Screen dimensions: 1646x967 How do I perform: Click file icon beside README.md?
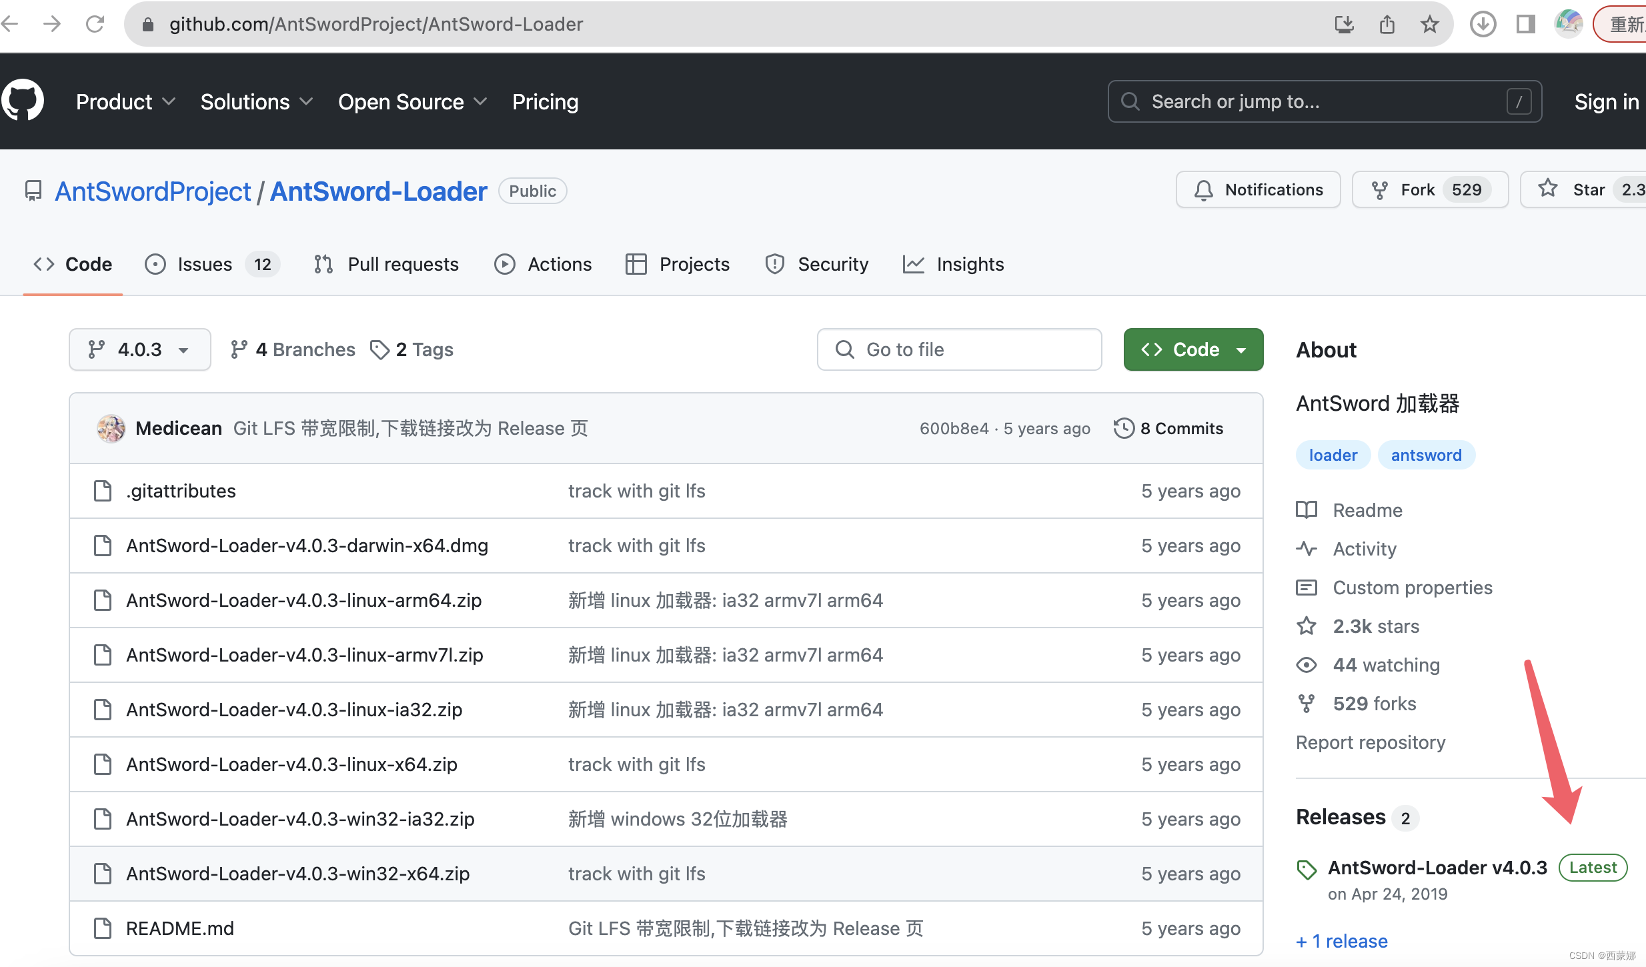[x=103, y=928]
